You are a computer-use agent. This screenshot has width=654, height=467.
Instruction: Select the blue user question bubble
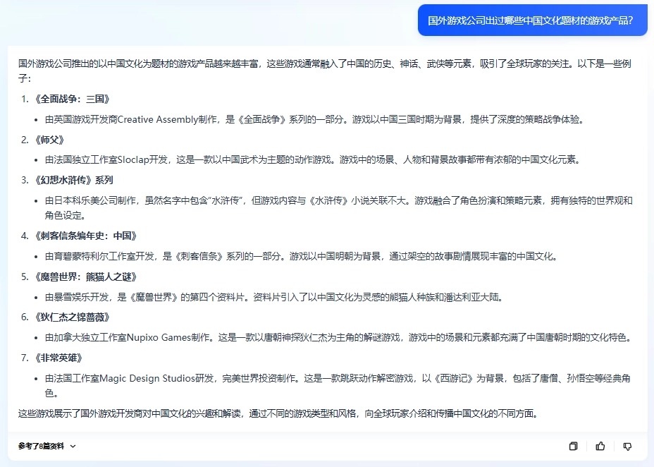[x=532, y=20]
